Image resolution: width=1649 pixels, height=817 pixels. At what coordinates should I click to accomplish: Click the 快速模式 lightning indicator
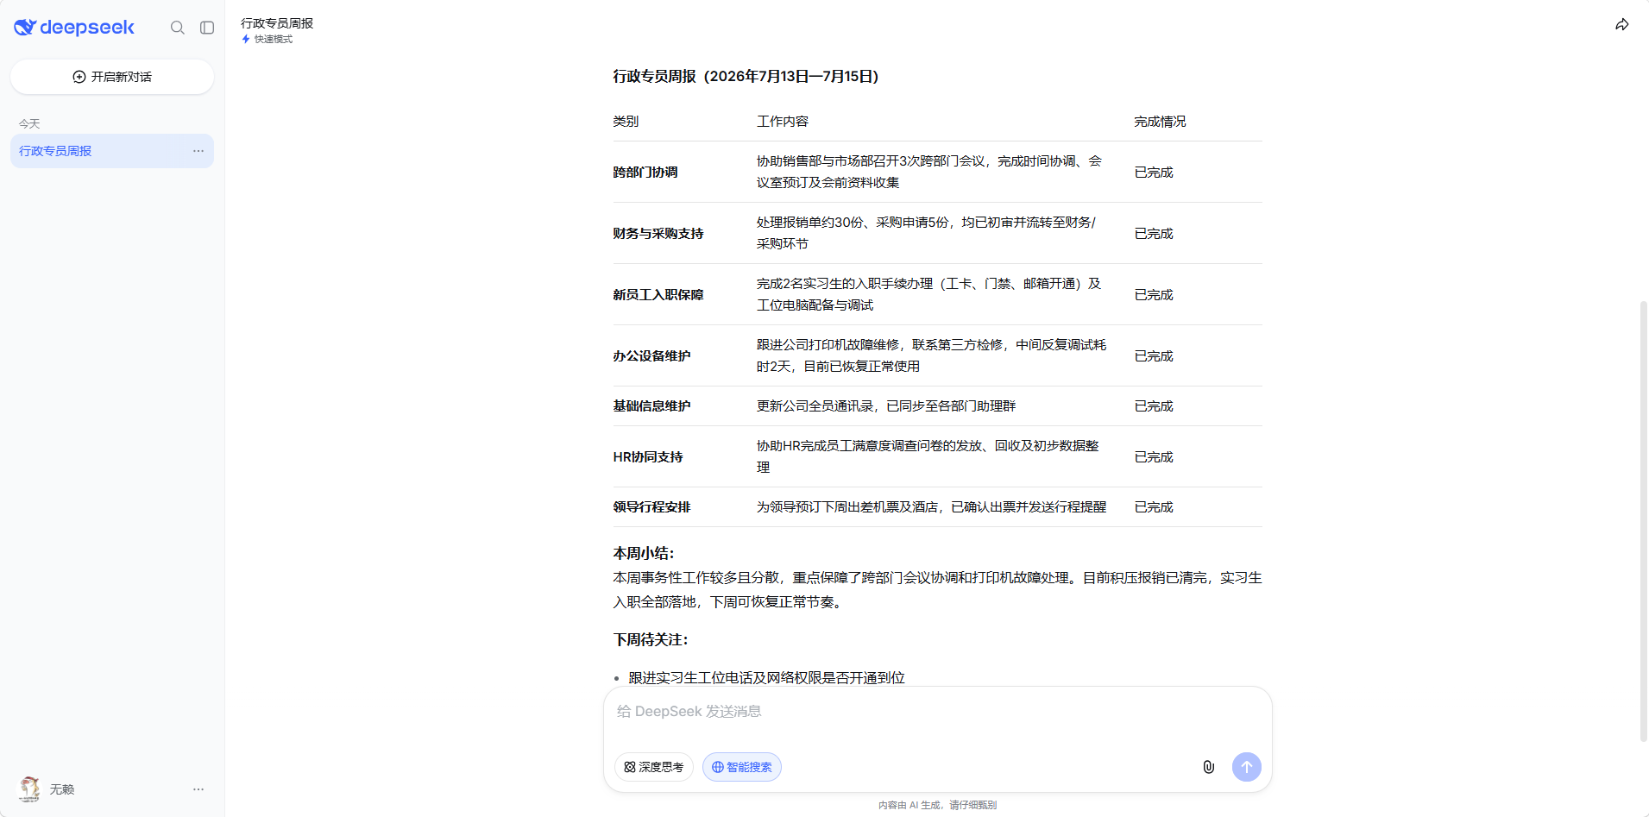[x=267, y=39]
